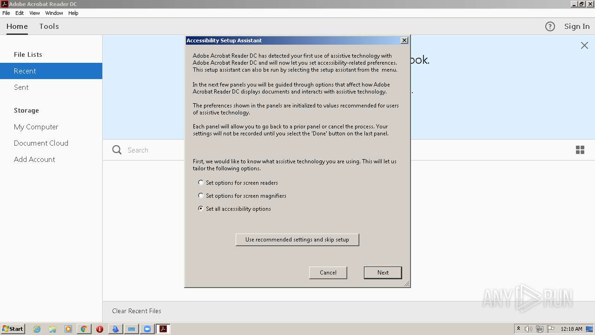
Task: Select 'Set options for screen magnifiers'
Action: tap(242, 196)
